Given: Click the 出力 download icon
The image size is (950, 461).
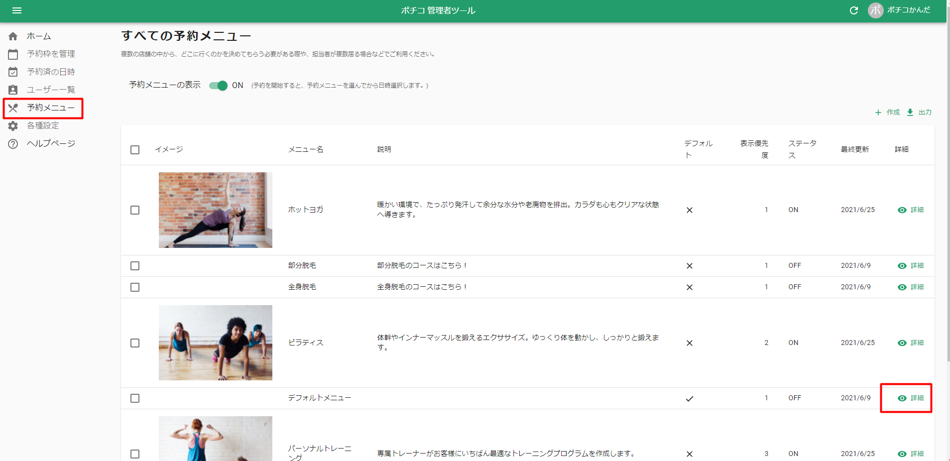Looking at the screenshot, I should click(910, 113).
